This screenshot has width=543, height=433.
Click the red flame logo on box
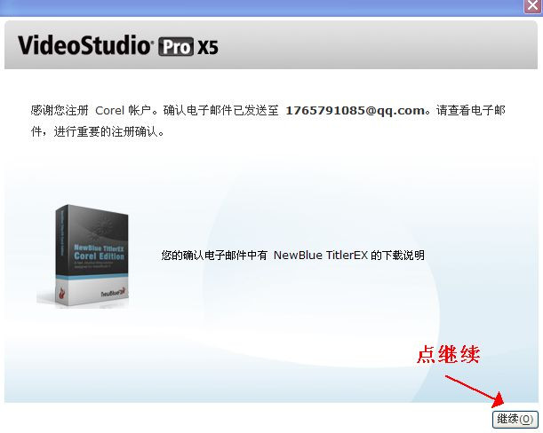pos(62,295)
